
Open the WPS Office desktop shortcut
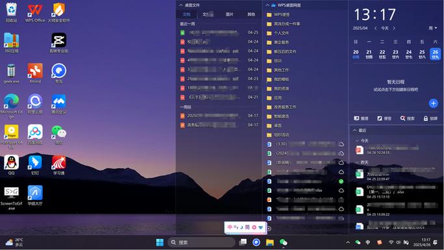[35, 12]
